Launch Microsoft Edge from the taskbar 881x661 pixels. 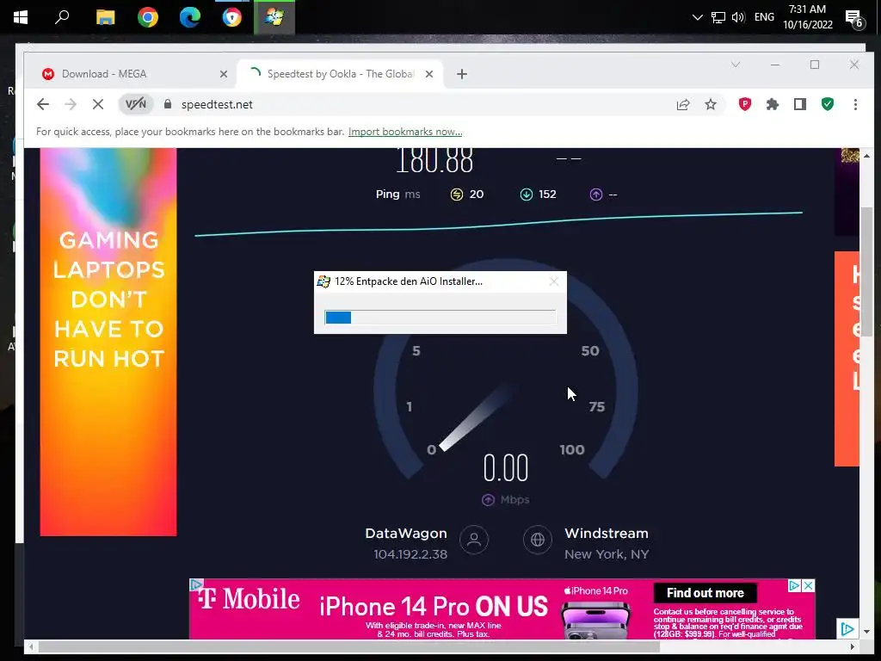tap(190, 17)
